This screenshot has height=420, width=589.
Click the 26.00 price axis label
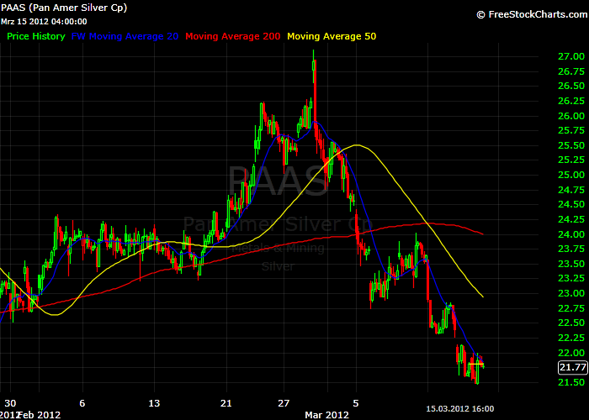(x=571, y=116)
